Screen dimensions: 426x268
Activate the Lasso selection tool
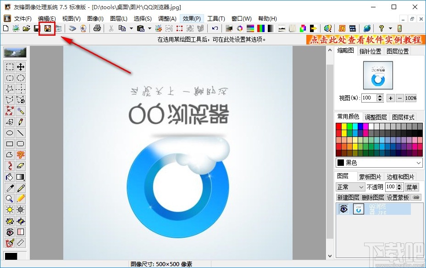pos(9,100)
